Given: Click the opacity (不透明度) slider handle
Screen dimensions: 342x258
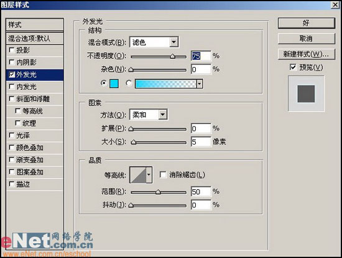Looking at the screenshot, I should pyautogui.click(x=172, y=56).
